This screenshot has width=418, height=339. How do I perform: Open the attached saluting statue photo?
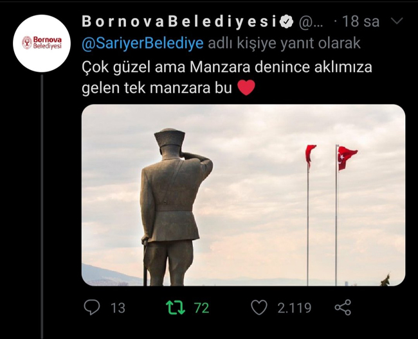point(243,195)
